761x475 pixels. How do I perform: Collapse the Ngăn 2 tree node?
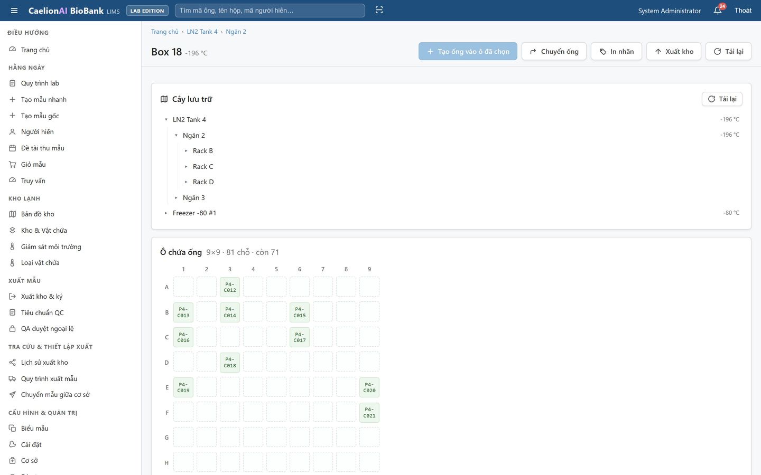tap(176, 136)
